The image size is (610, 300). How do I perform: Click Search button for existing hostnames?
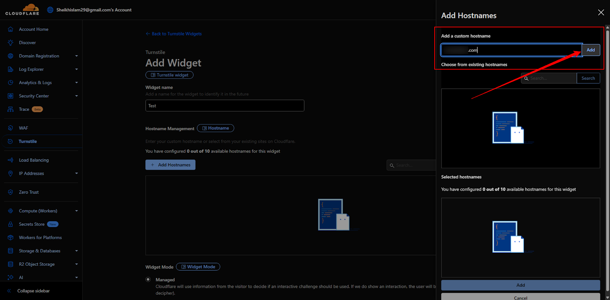pyautogui.click(x=588, y=78)
